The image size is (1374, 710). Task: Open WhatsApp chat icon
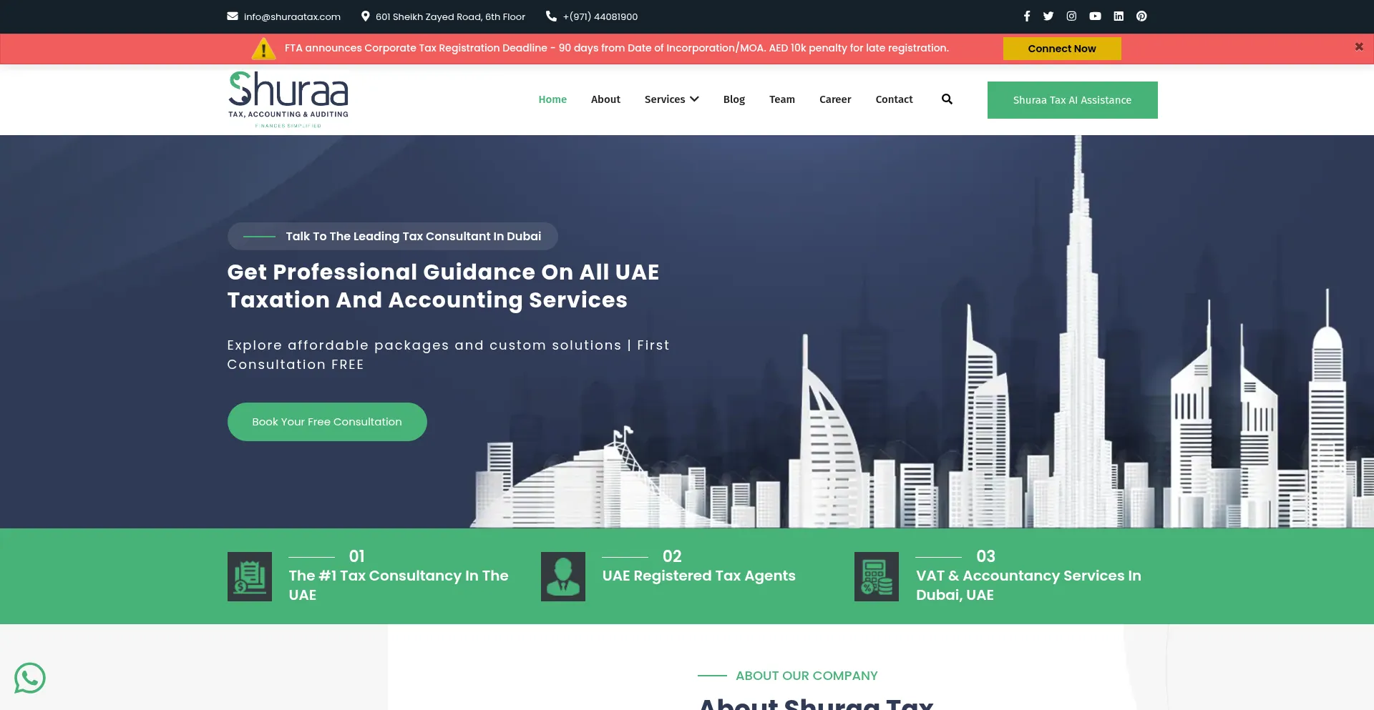30,678
